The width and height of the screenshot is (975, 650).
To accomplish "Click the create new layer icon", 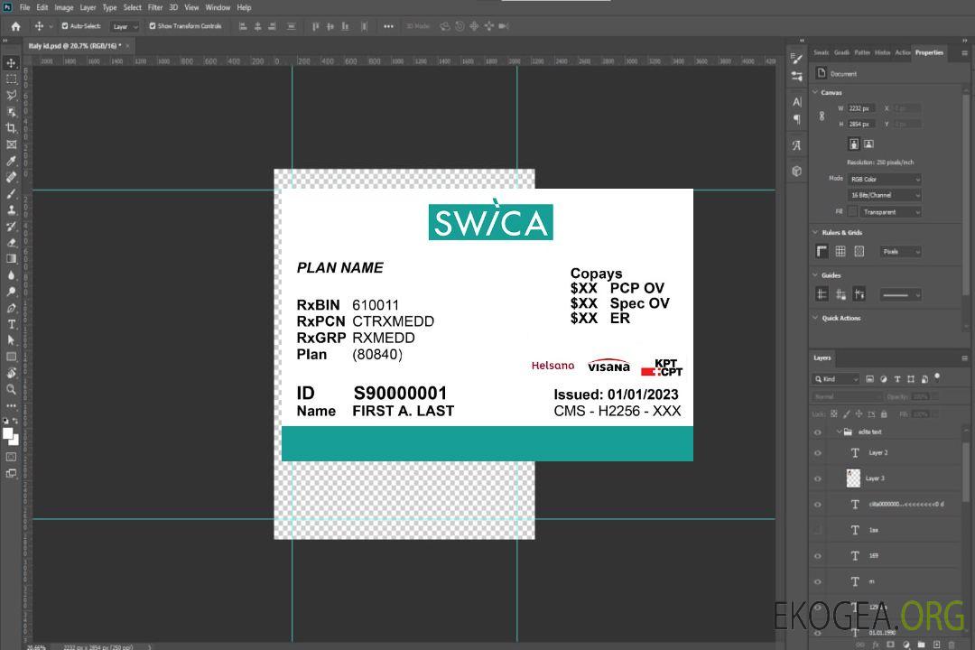I will point(936,645).
